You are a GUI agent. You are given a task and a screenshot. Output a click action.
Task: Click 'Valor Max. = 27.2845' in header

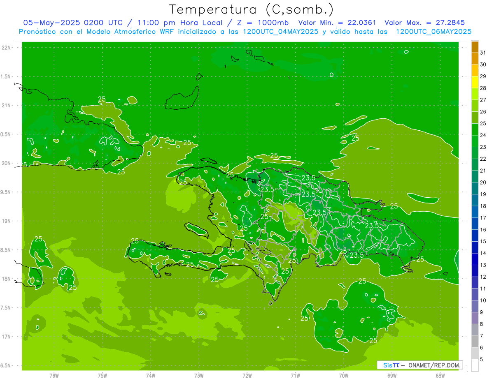(425, 23)
